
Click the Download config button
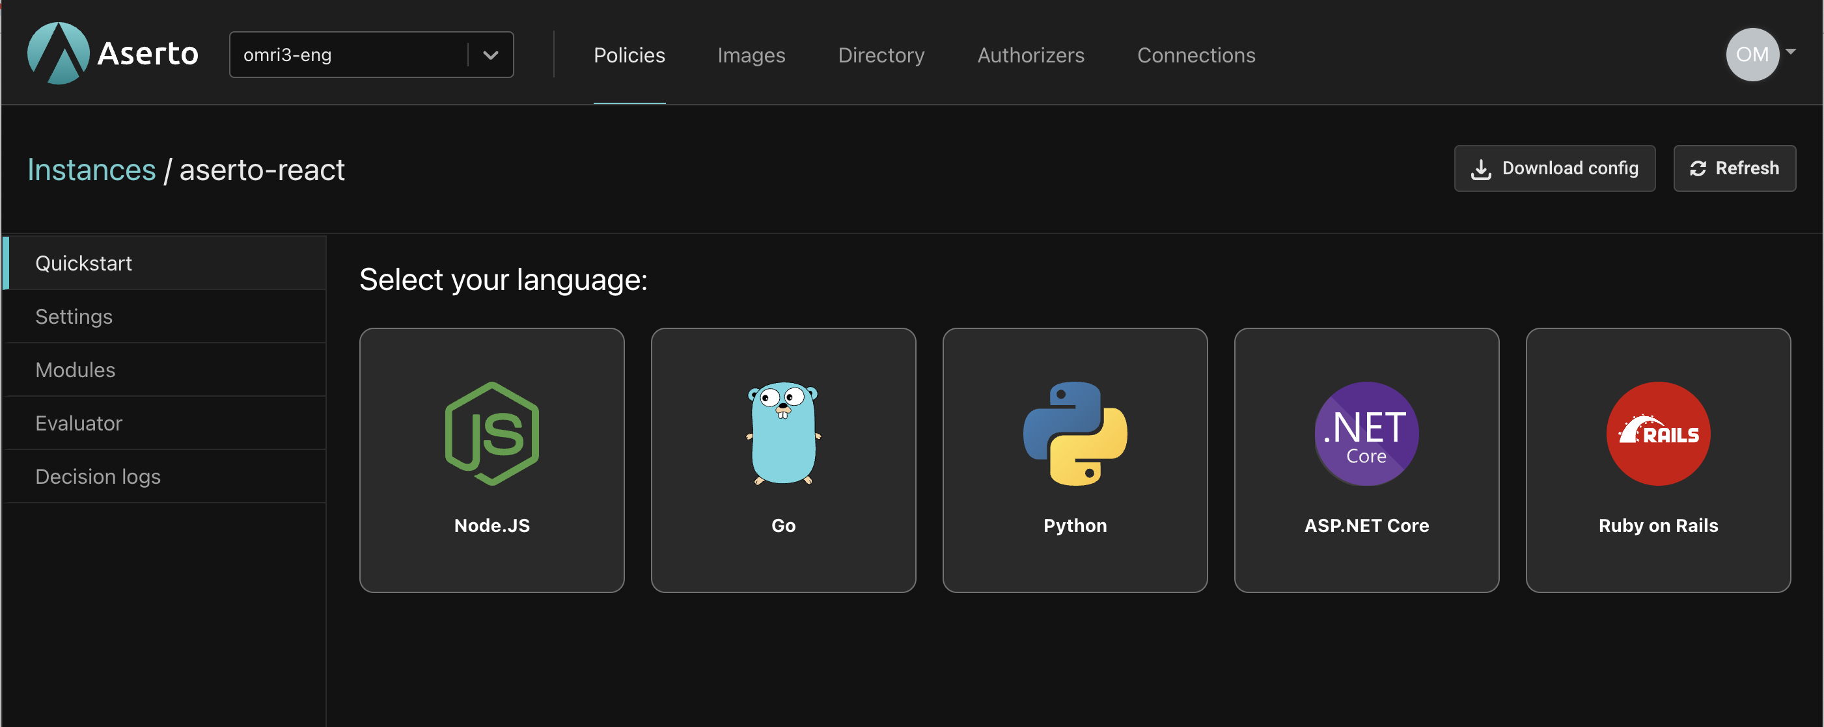coord(1555,168)
